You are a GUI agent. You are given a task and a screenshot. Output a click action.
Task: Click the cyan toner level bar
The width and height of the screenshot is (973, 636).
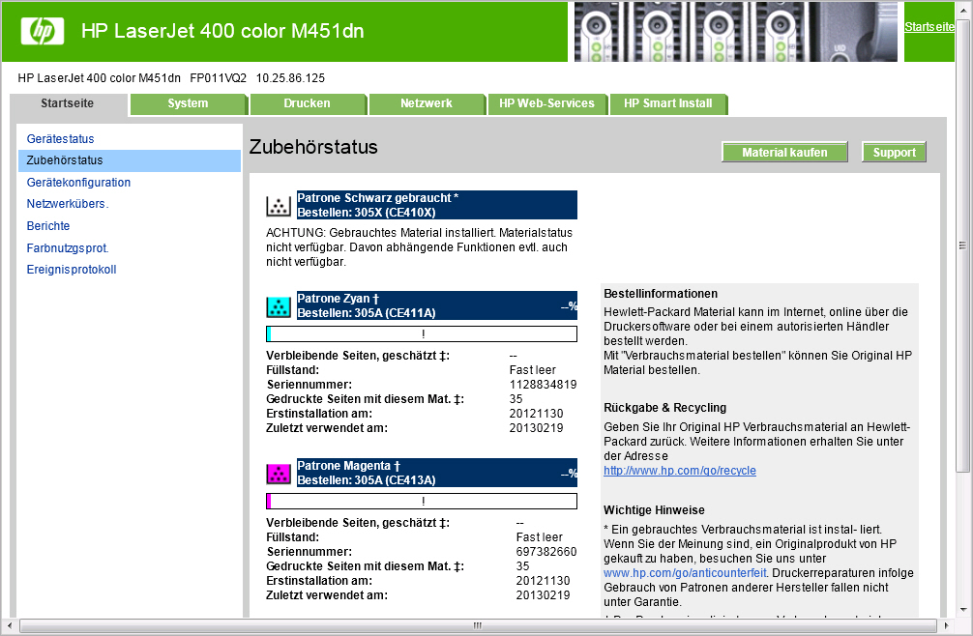[x=422, y=334]
